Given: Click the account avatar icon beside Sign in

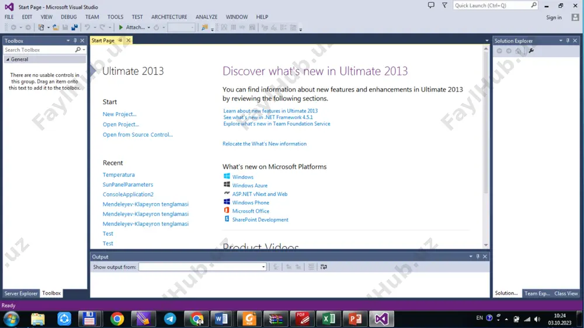Looking at the screenshot, I should [575, 17].
